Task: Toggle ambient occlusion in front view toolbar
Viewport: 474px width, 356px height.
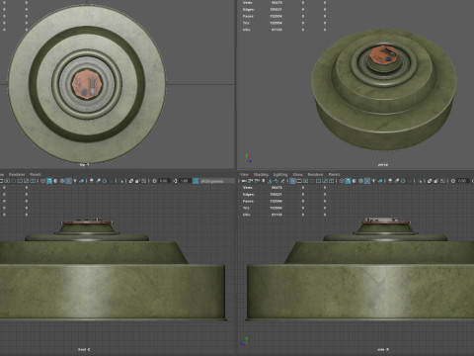Action: (x=92, y=181)
